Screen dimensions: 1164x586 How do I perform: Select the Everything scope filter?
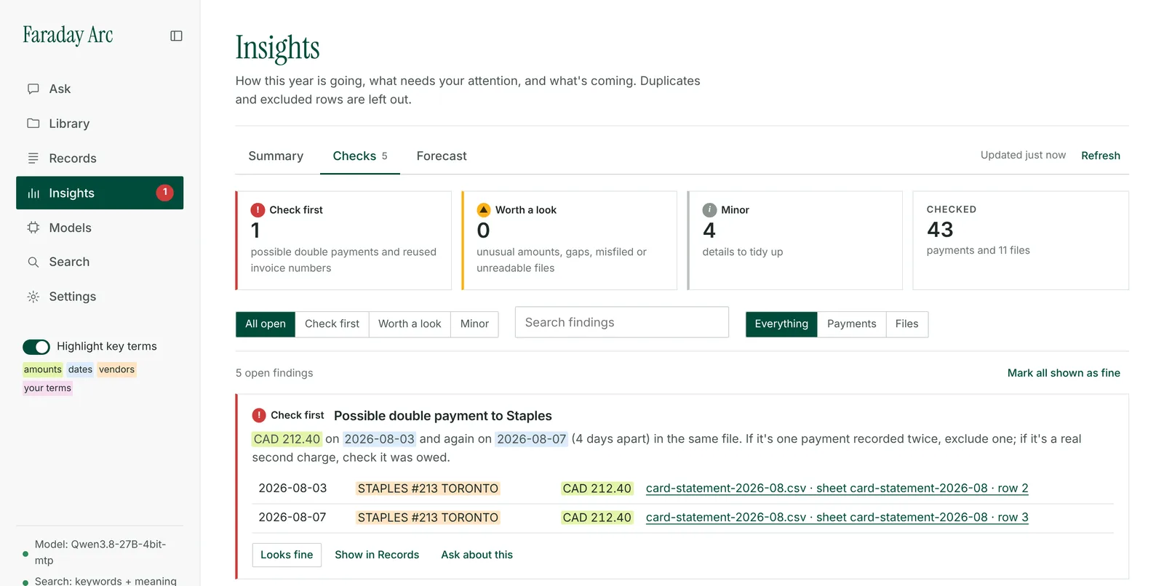(x=781, y=324)
